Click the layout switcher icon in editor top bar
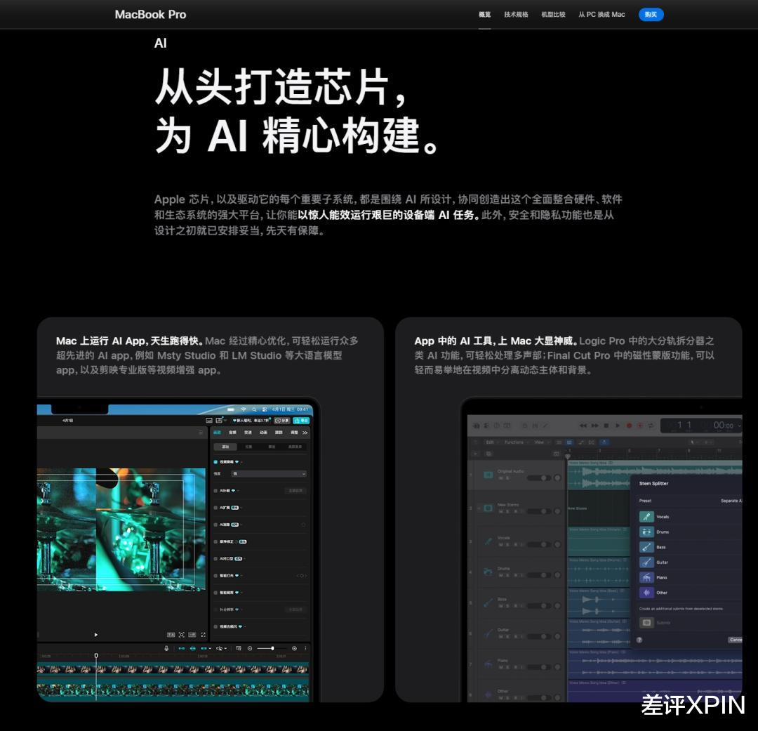 click(x=219, y=420)
